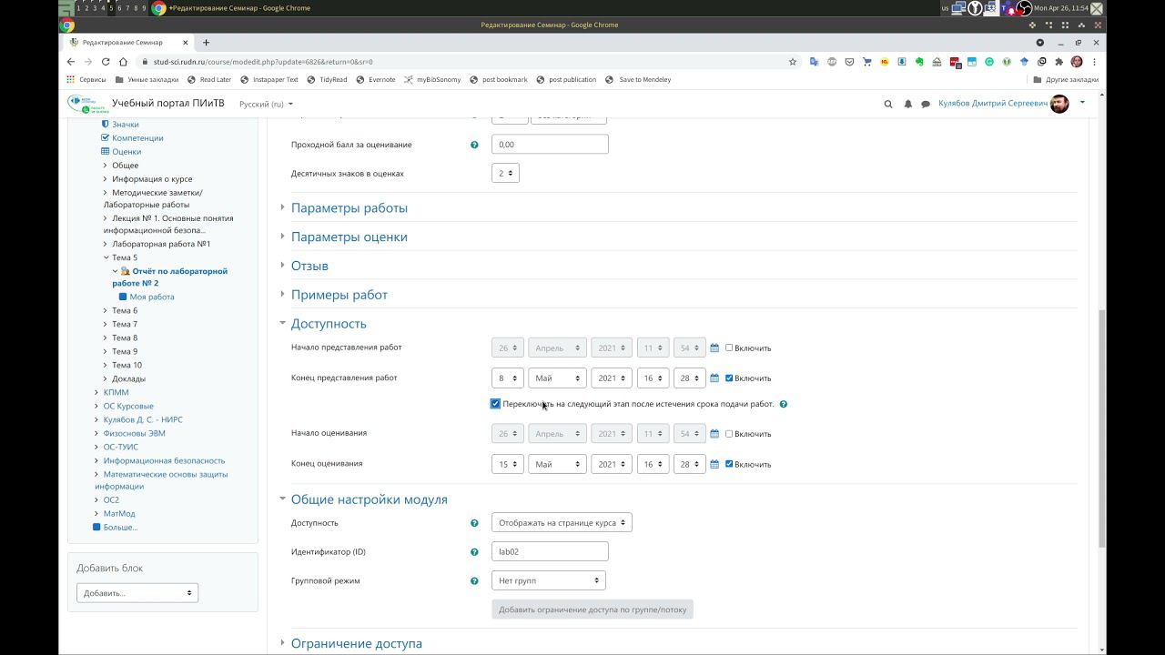The image size is (1165, 655).
Task: Open Другие закладки bookmarks folder
Action: coord(1066,80)
